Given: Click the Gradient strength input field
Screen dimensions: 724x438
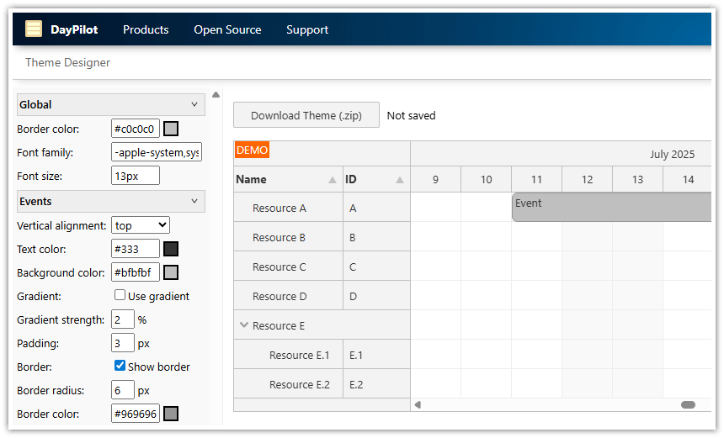Looking at the screenshot, I should click(x=123, y=319).
